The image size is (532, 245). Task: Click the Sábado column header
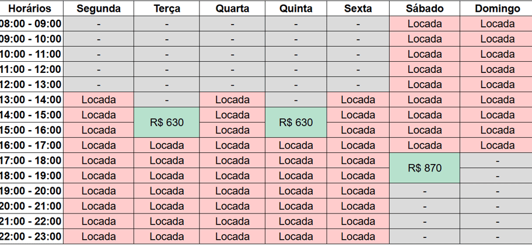[x=425, y=9]
